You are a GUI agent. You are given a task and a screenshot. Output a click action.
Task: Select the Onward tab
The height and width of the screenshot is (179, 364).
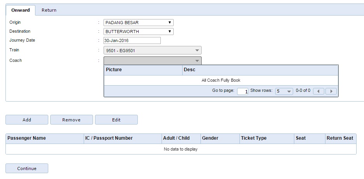pyautogui.click(x=21, y=10)
